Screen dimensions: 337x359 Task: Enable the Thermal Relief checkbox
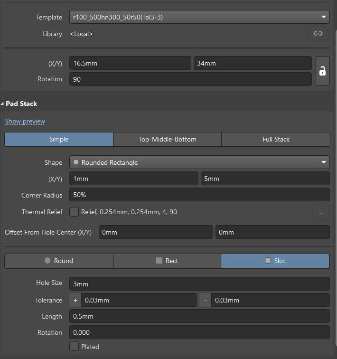pyautogui.click(x=74, y=212)
